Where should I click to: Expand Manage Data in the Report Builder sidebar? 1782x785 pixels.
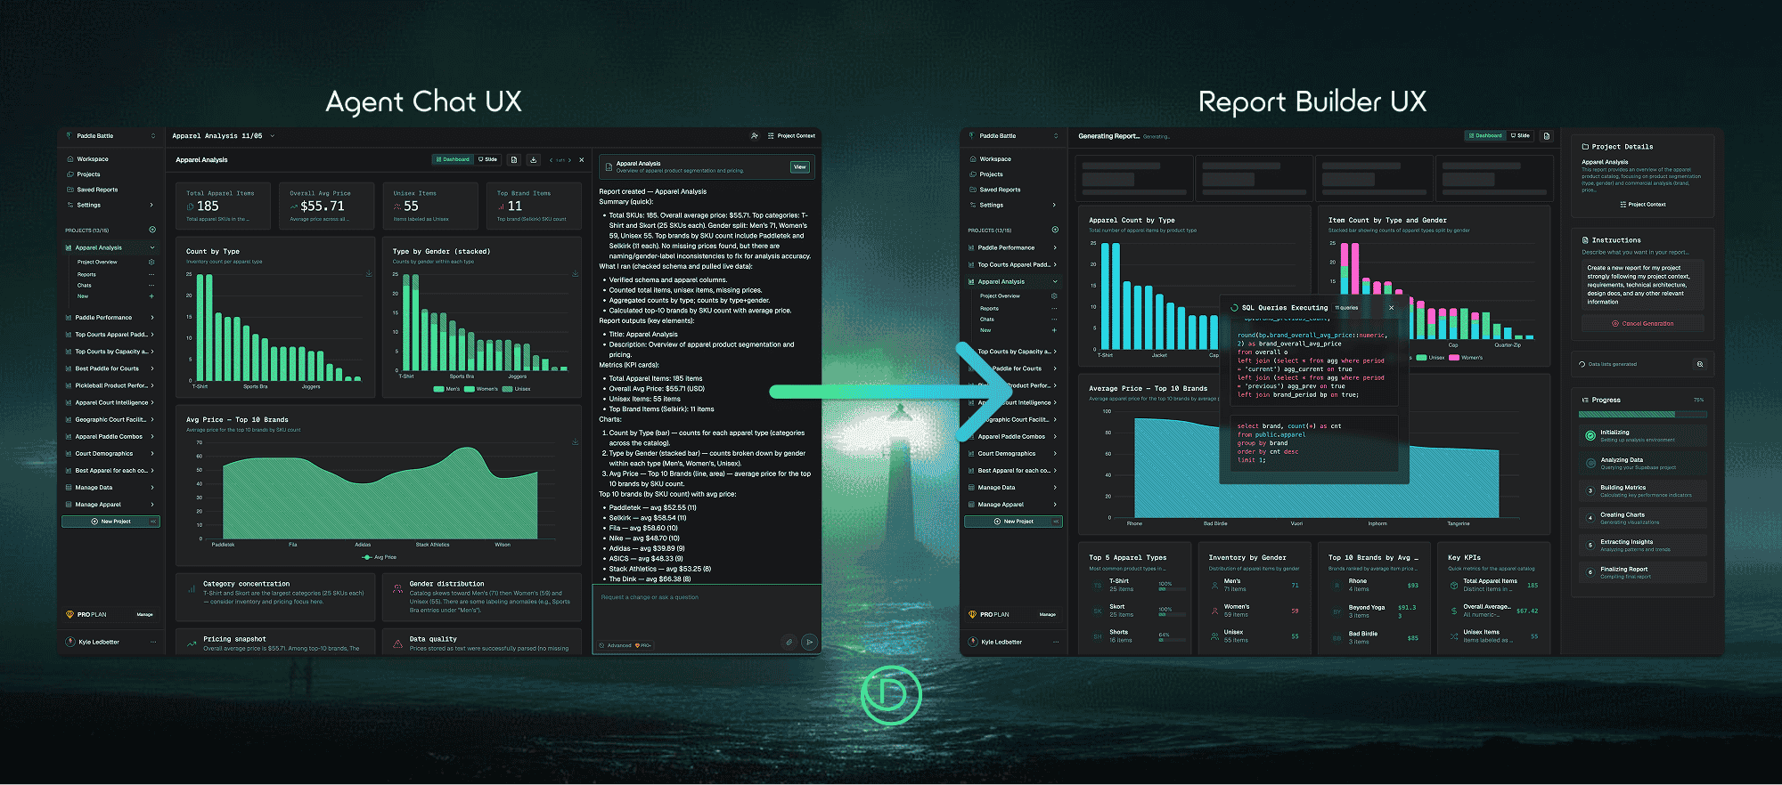click(1055, 488)
